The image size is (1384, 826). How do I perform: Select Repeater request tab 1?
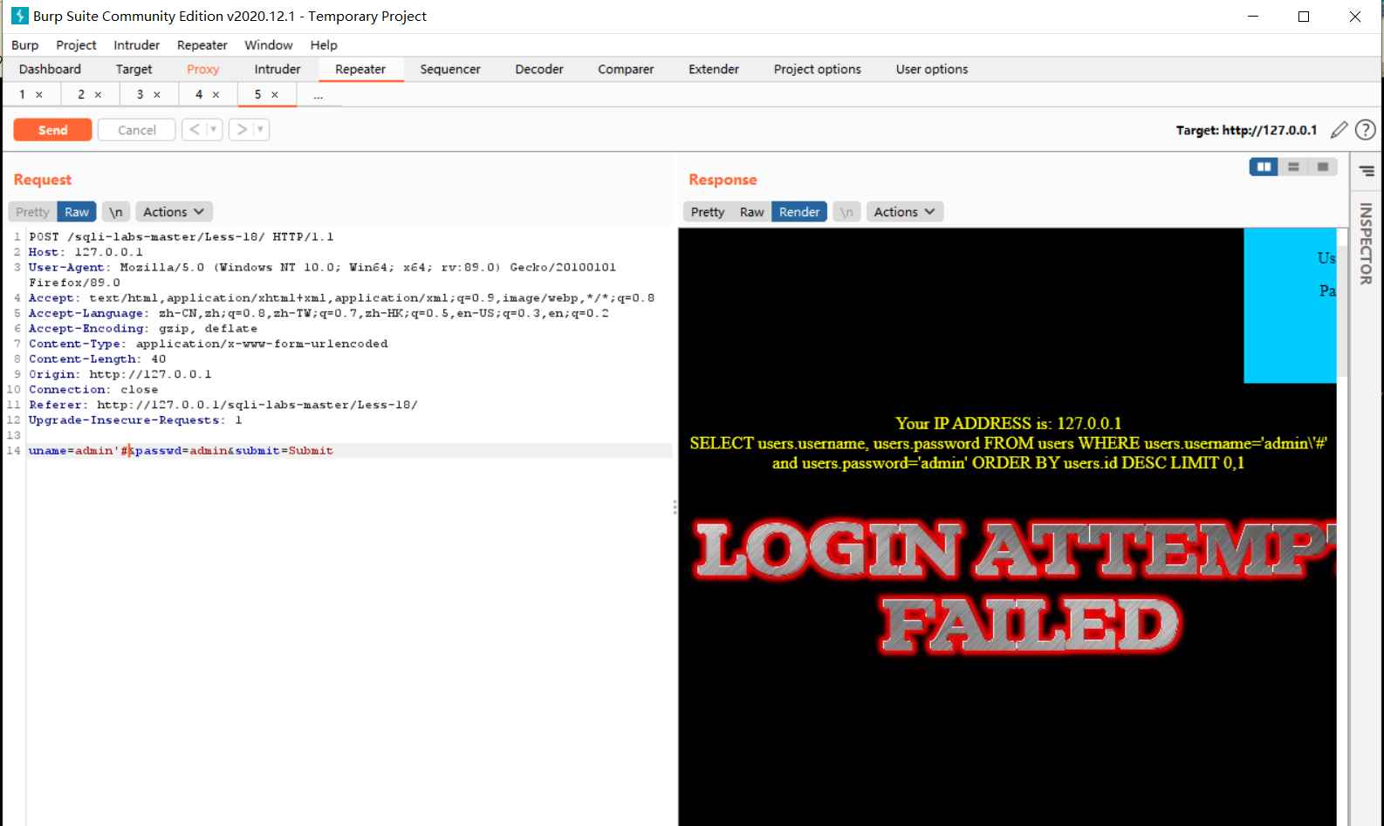coord(23,94)
